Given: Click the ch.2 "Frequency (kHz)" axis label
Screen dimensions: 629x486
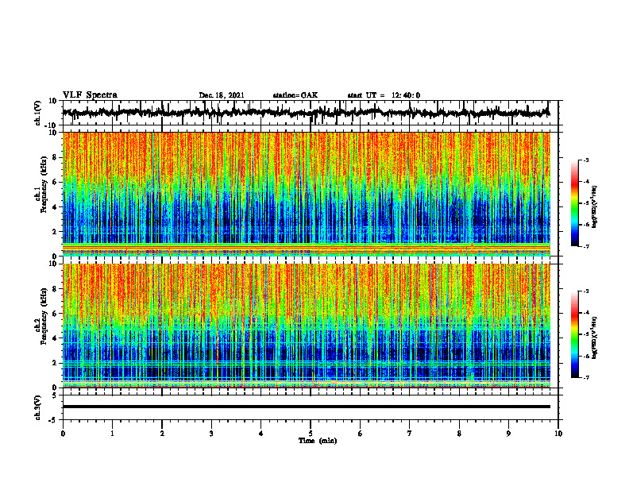Looking at the screenshot, I should [x=44, y=316].
